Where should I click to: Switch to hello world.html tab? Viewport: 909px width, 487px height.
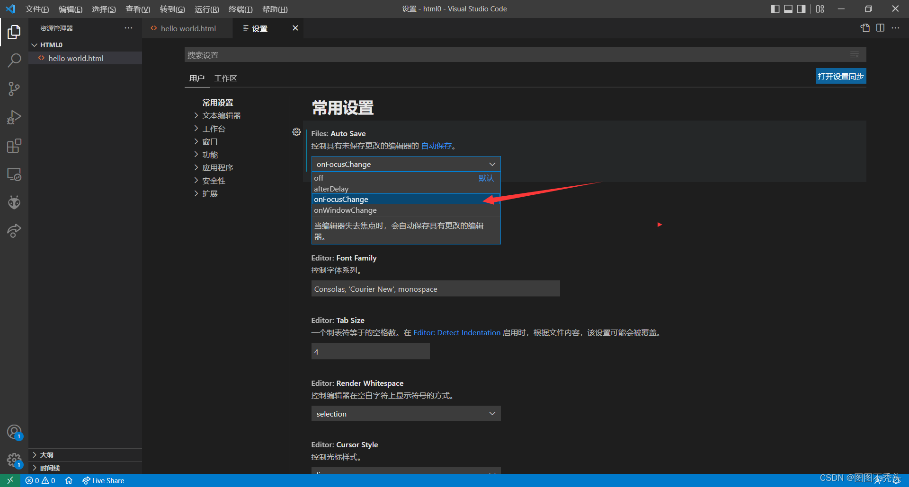(187, 28)
